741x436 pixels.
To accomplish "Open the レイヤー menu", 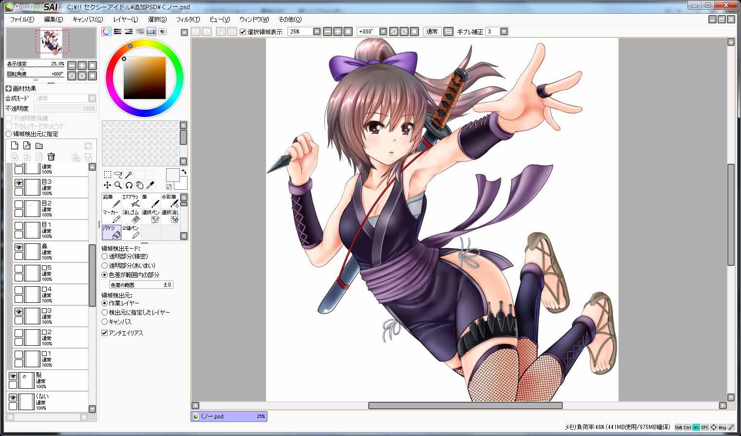I will tap(125, 20).
